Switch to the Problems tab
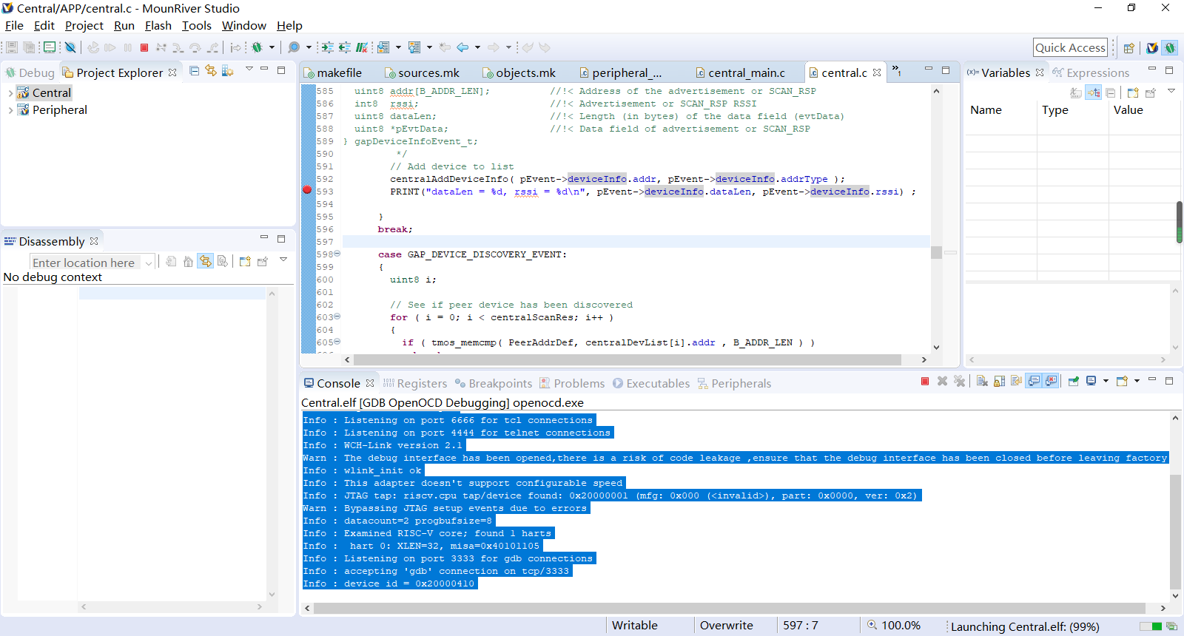The width and height of the screenshot is (1184, 636). tap(572, 383)
